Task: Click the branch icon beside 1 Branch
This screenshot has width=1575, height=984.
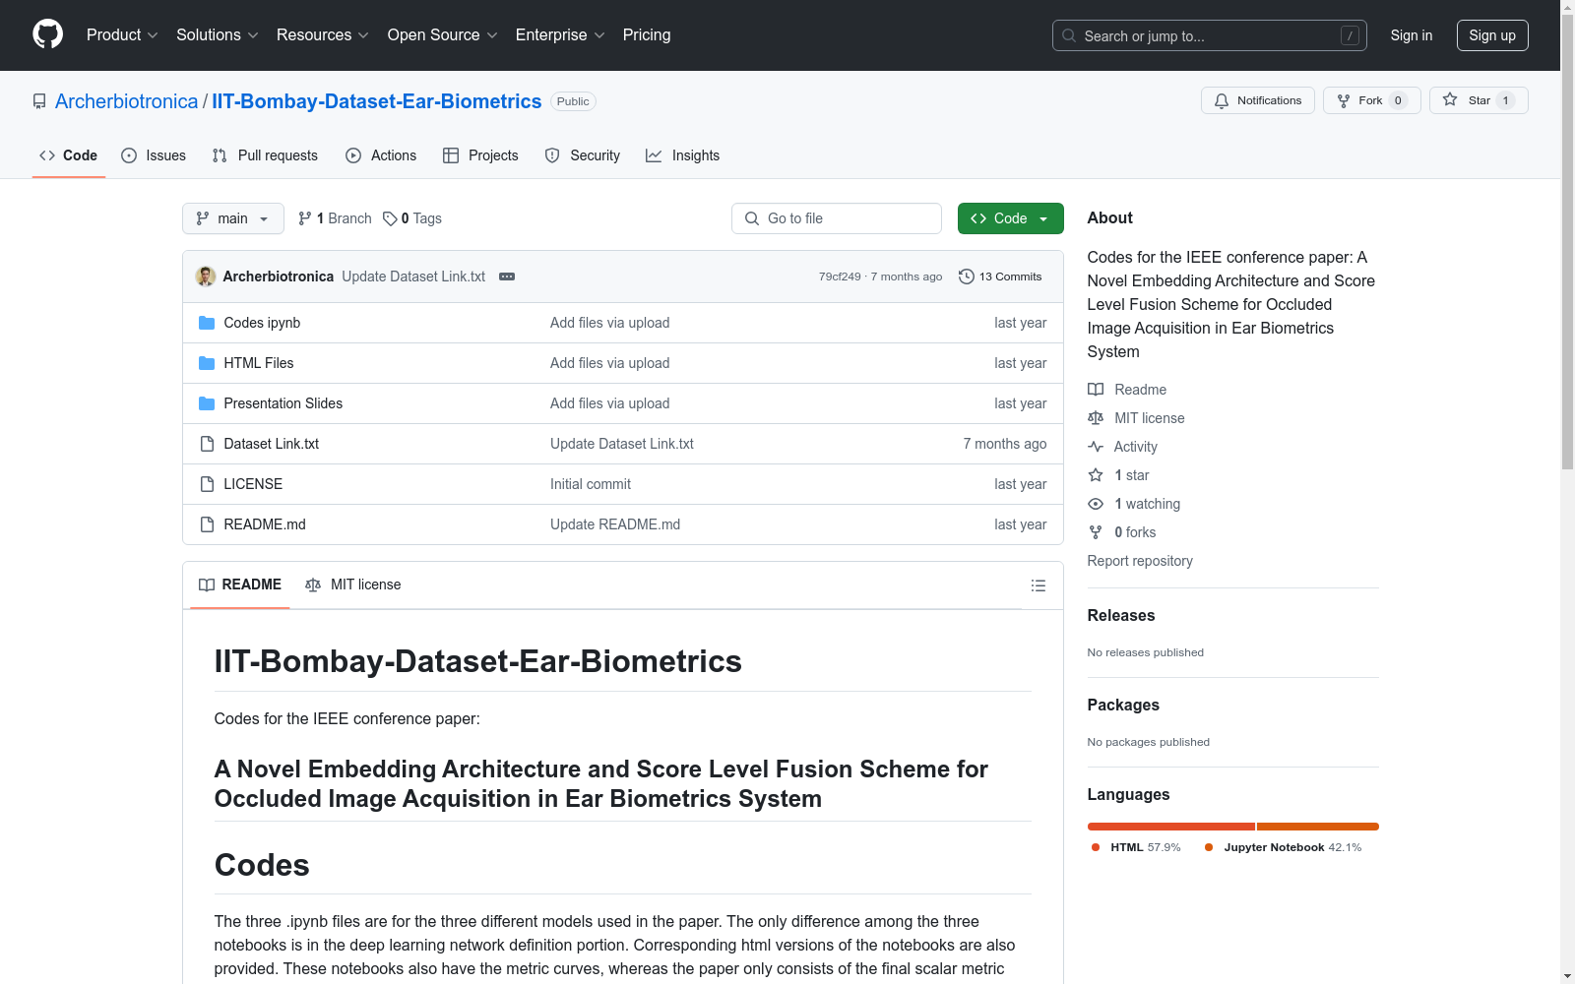Action: coord(305,218)
